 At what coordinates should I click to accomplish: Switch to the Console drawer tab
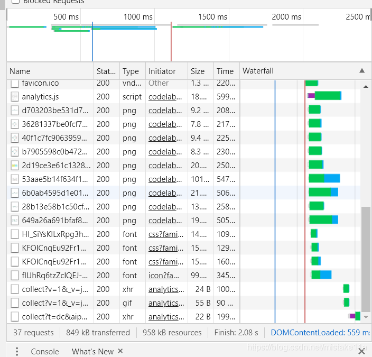(x=45, y=352)
